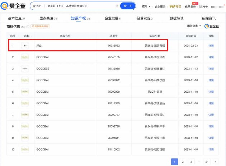The height and width of the screenshot is (166, 226).
Task: Open the 国际分类 filter dropdown
Action: [x=194, y=26]
